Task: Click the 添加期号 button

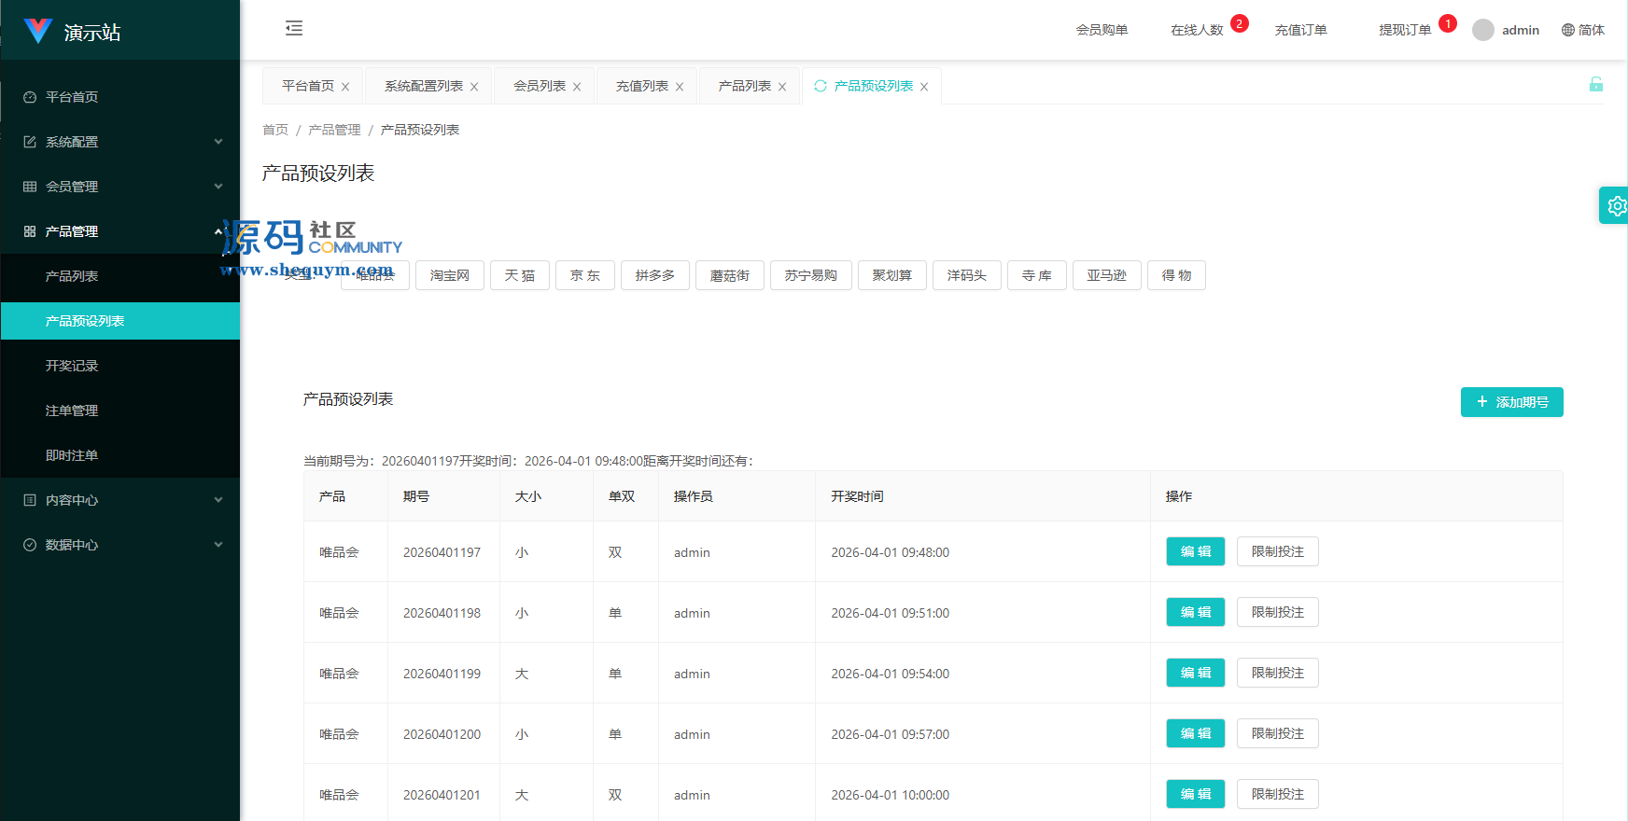Action: (x=1511, y=402)
